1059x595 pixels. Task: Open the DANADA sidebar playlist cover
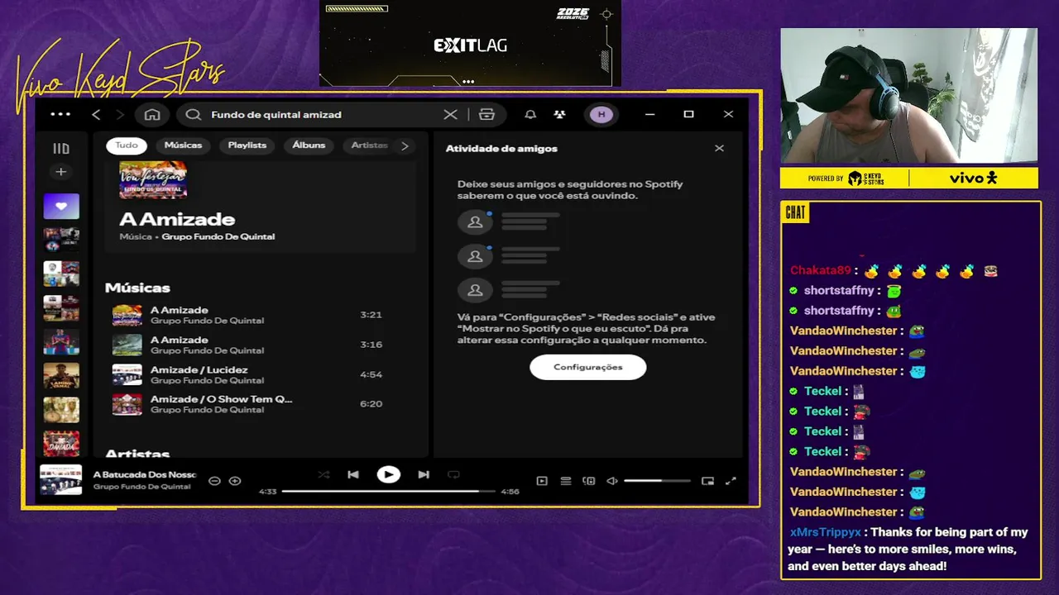click(x=61, y=444)
